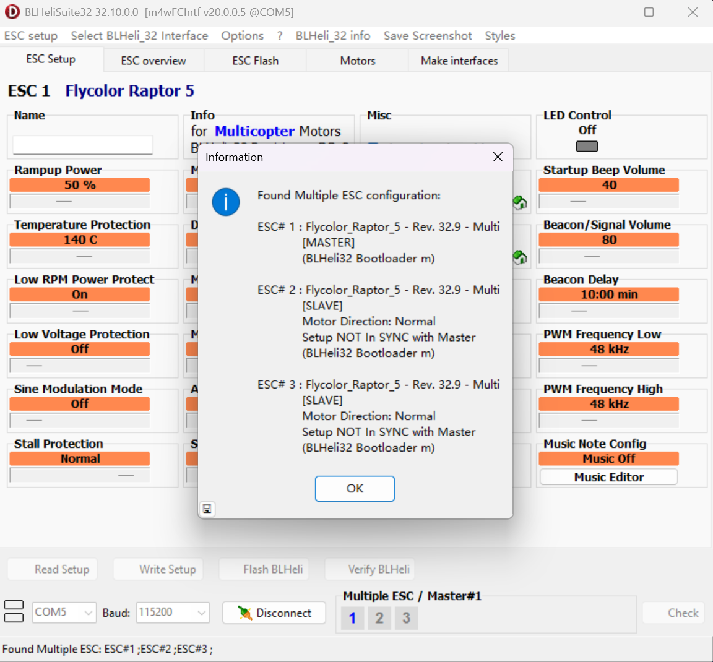This screenshot has width=713, height=662.
Task: Click the Write Setup button
Action: pyautogui.click(x=158, y=569)
